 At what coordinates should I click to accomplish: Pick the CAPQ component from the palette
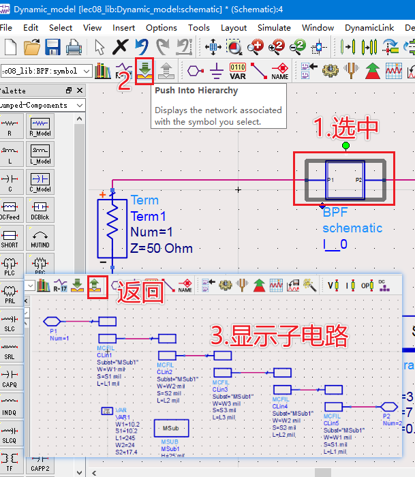pos(10,378)
